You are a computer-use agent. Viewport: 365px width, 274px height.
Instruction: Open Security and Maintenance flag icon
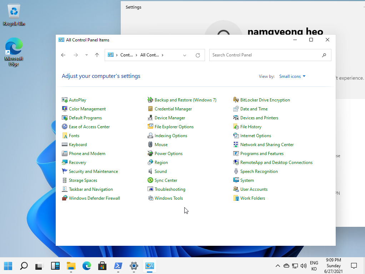[x=65, y=171]
